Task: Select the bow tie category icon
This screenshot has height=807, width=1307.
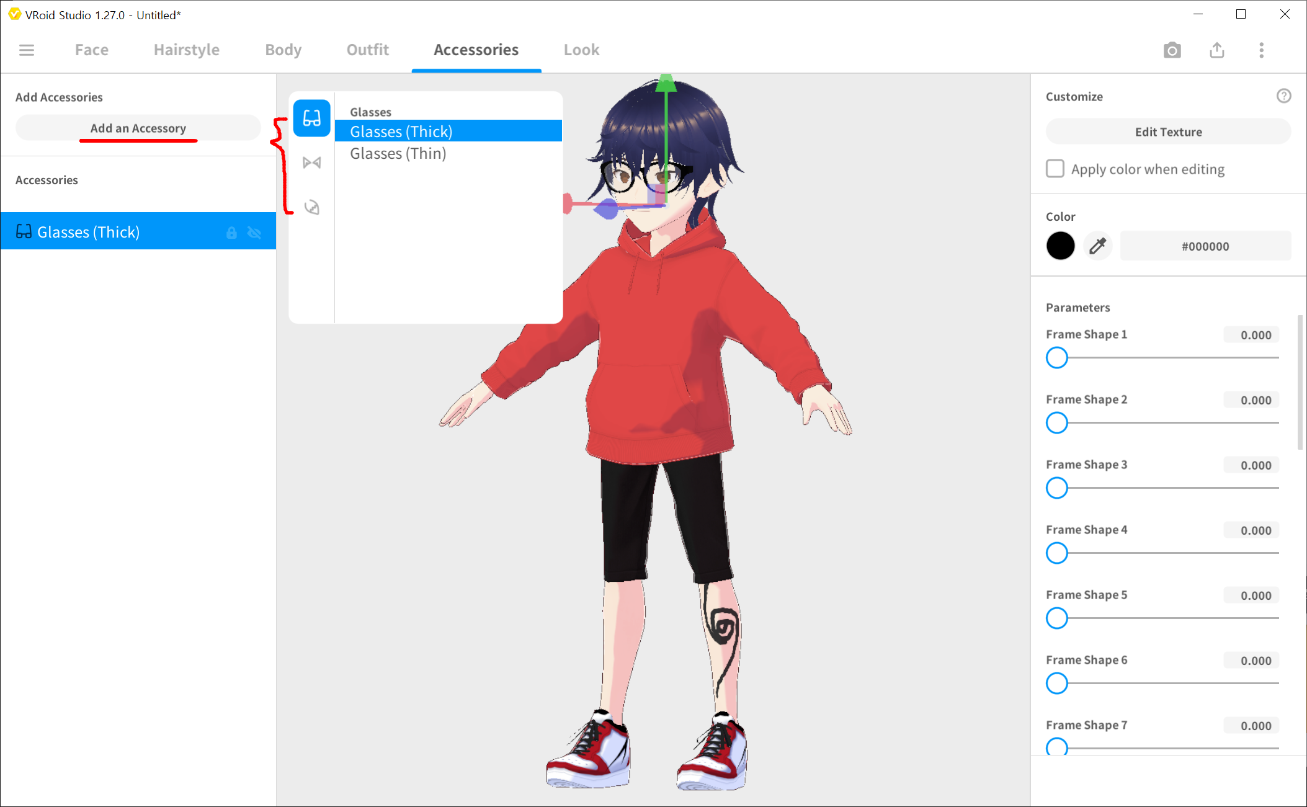Action: [x=311, y=163]
